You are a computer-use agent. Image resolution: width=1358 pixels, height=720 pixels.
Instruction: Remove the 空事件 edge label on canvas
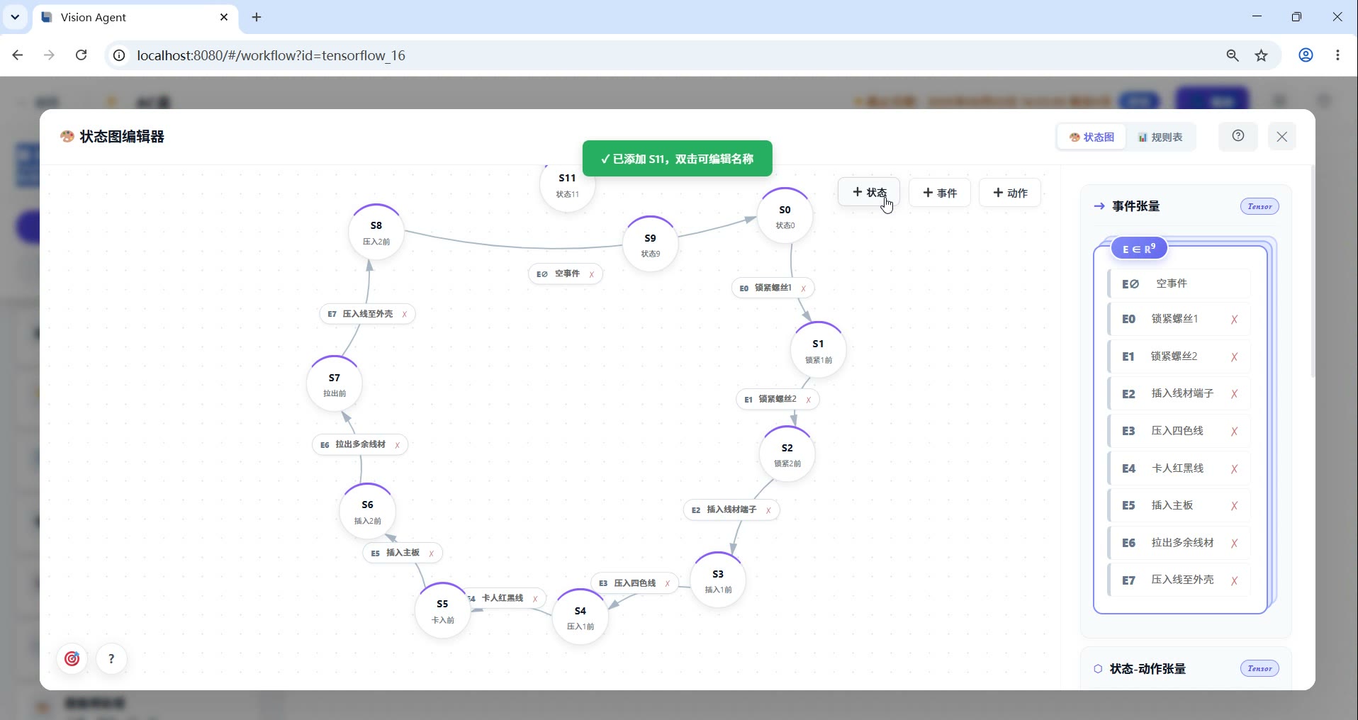pos(592,274)
